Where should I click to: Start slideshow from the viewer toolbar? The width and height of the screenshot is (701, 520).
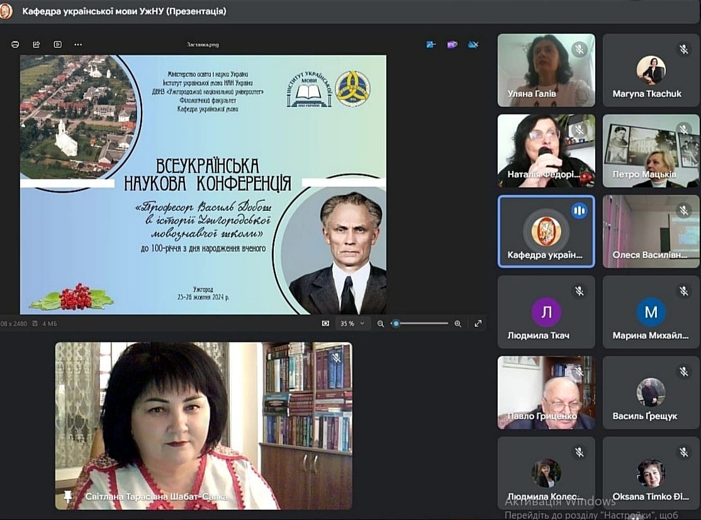[58, 44]
